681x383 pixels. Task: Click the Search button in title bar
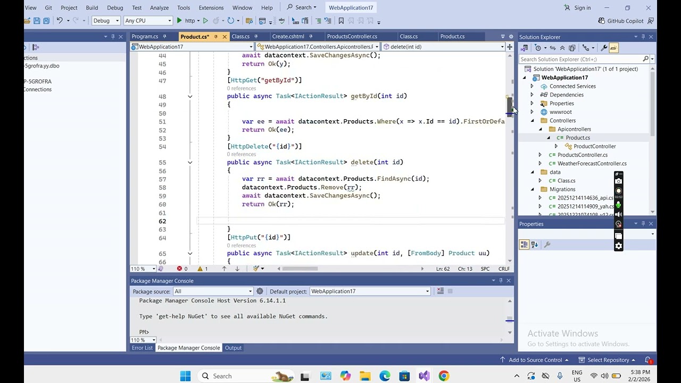tap(302, 8)
